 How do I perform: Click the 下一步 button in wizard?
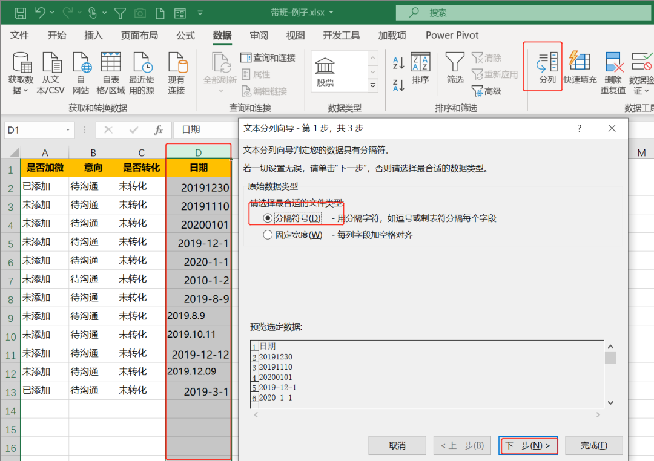pyautogui.click(x=527, y=445)
